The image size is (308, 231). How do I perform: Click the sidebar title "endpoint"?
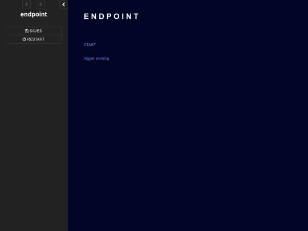click(34, 14)
